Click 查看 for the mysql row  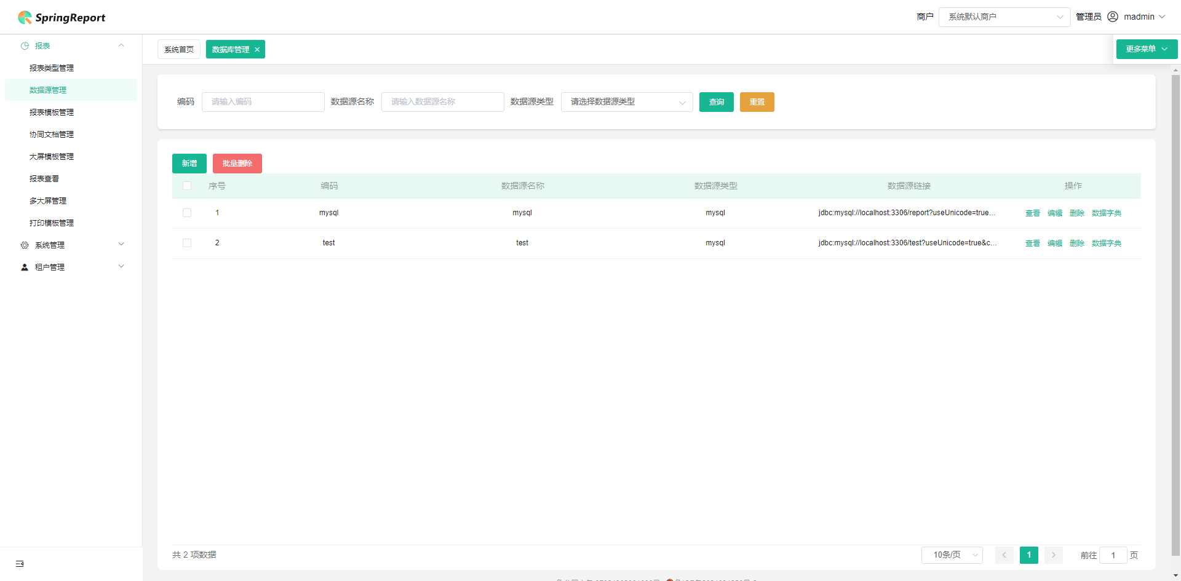coord(1033,213)
